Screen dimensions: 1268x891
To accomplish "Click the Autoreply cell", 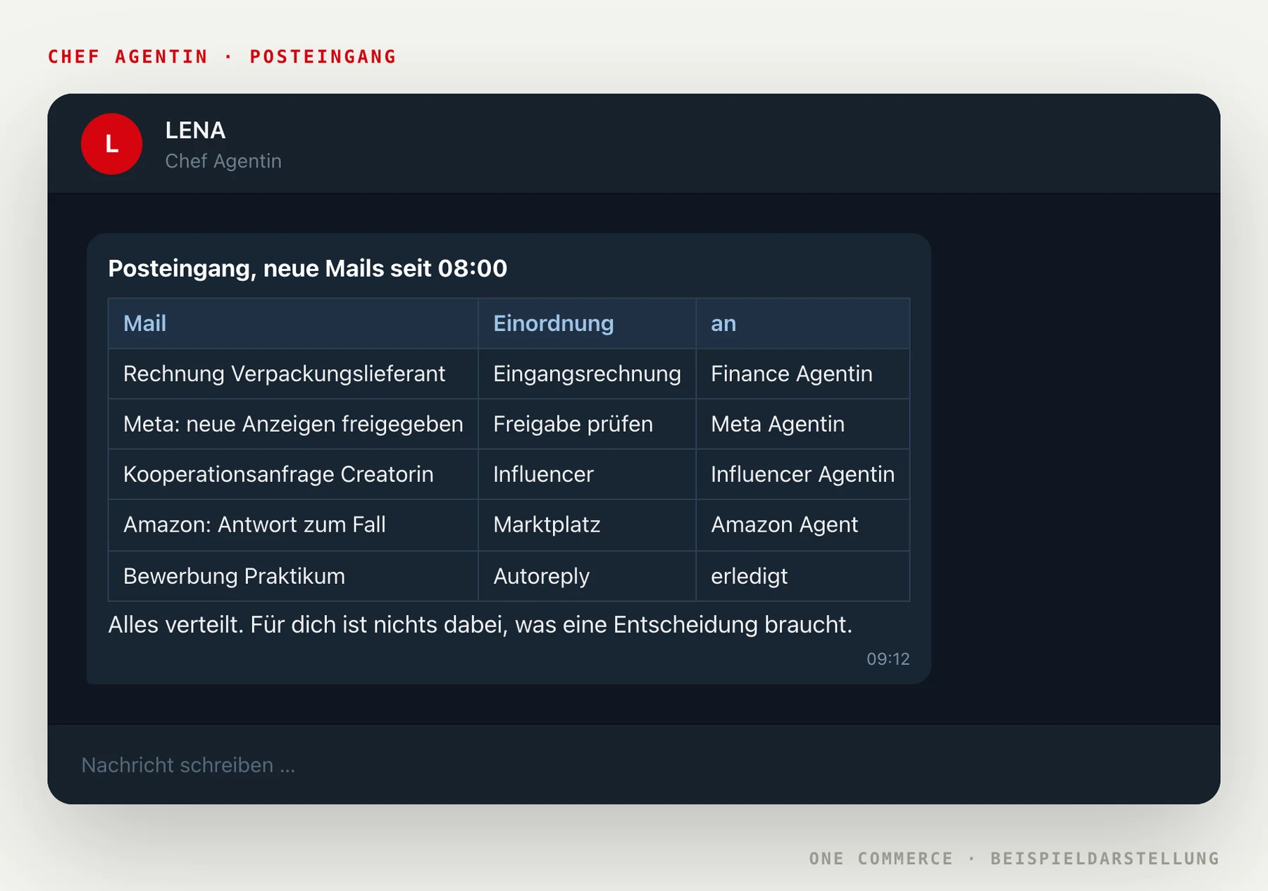I will pyautogui.click(x=587, y=576).
